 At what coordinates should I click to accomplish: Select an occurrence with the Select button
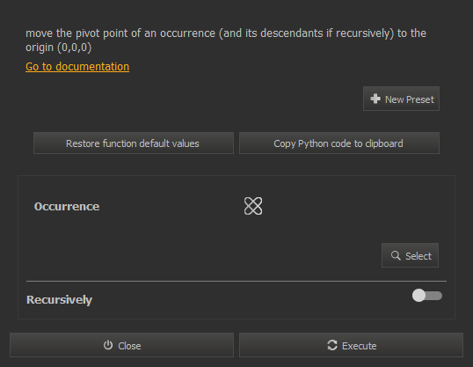410,255
